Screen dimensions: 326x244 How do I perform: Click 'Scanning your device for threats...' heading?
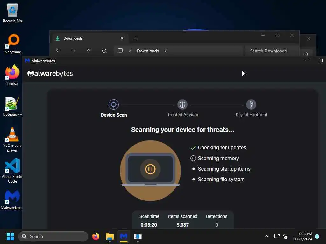point(182,130)
